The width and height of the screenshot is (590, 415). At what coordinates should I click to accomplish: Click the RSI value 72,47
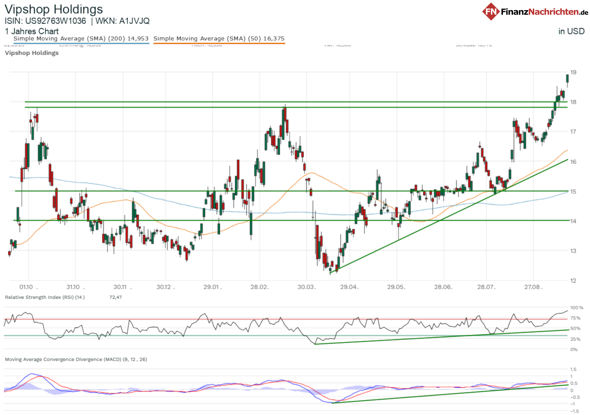116,297
